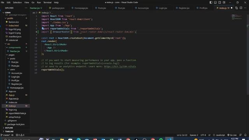Click the master branch indicator
Viewport: 249px width, 140px height.
tap(5, 135)
